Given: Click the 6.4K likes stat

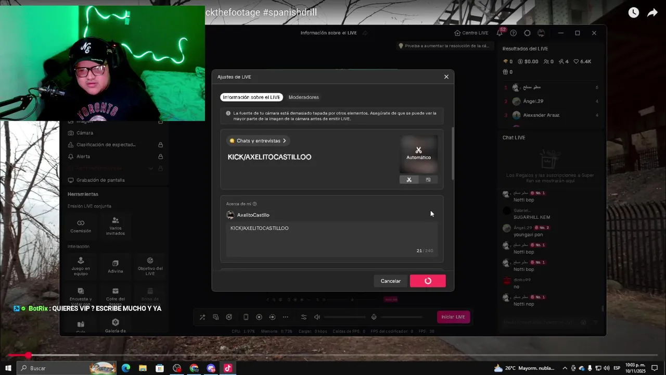Looking at the screenshot, I should coord(582,61).
